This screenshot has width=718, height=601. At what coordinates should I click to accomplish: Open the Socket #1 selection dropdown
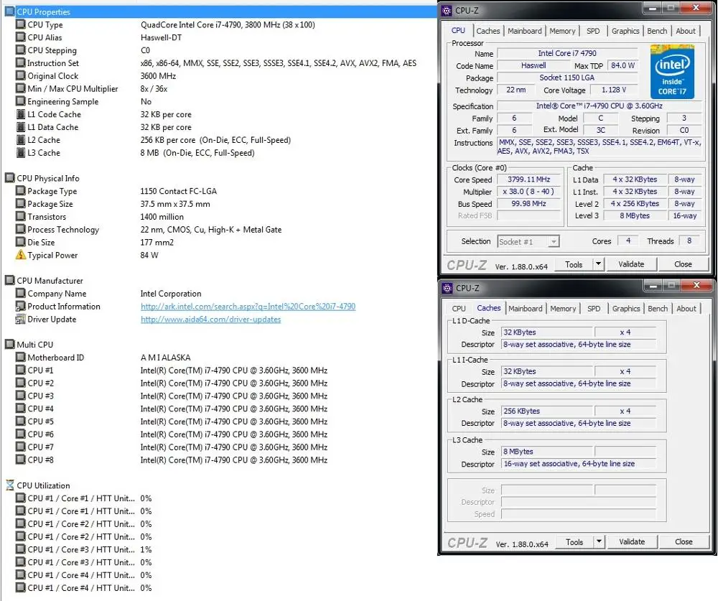[x=528, y=241]
